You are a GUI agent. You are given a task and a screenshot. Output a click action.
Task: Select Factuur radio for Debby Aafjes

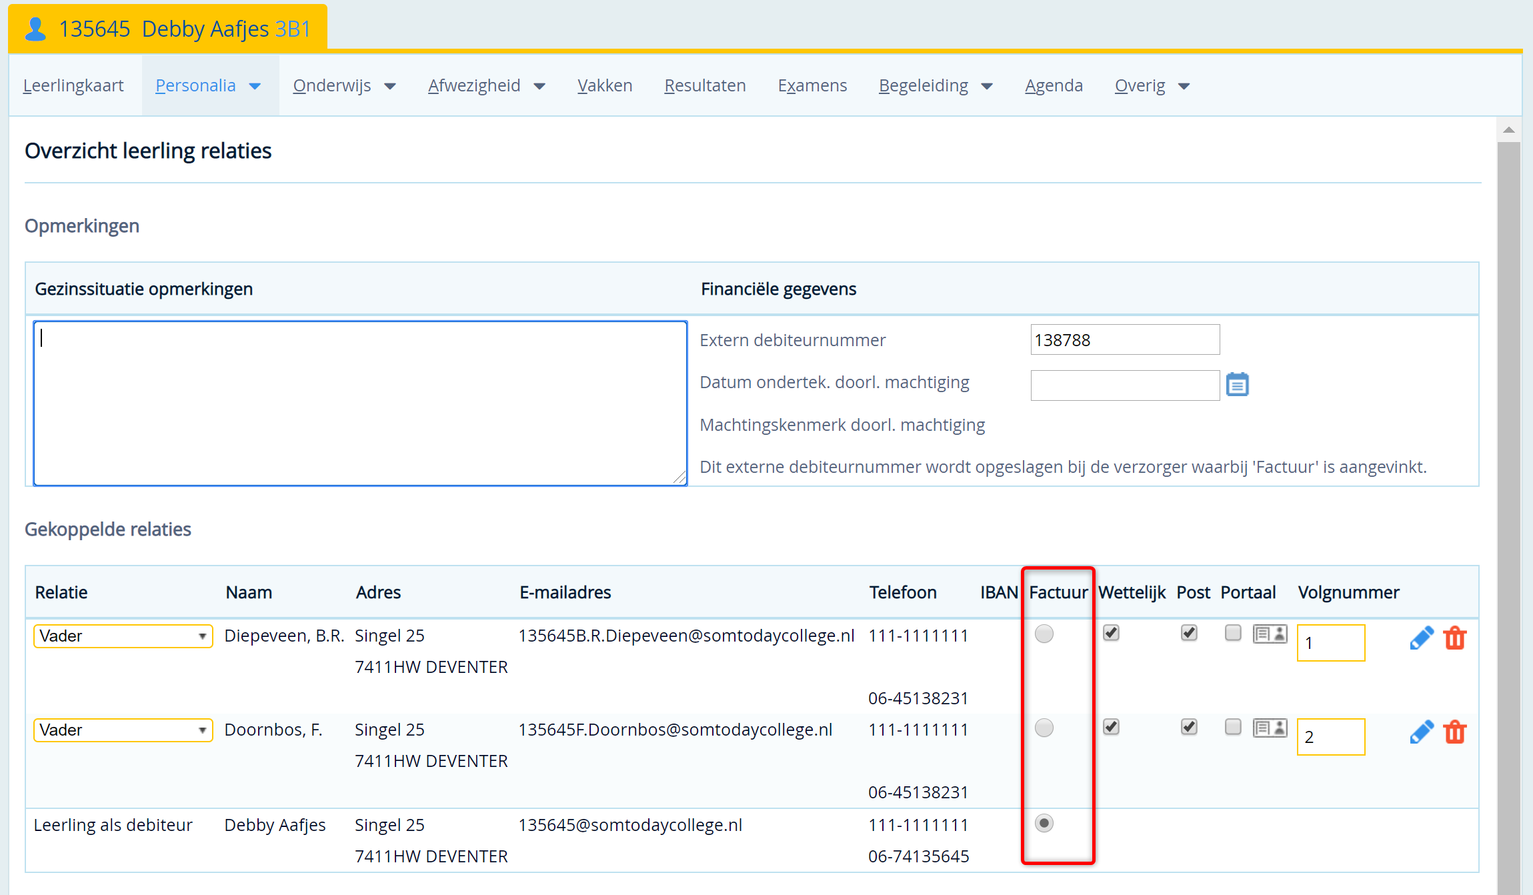coord(1044,823)
